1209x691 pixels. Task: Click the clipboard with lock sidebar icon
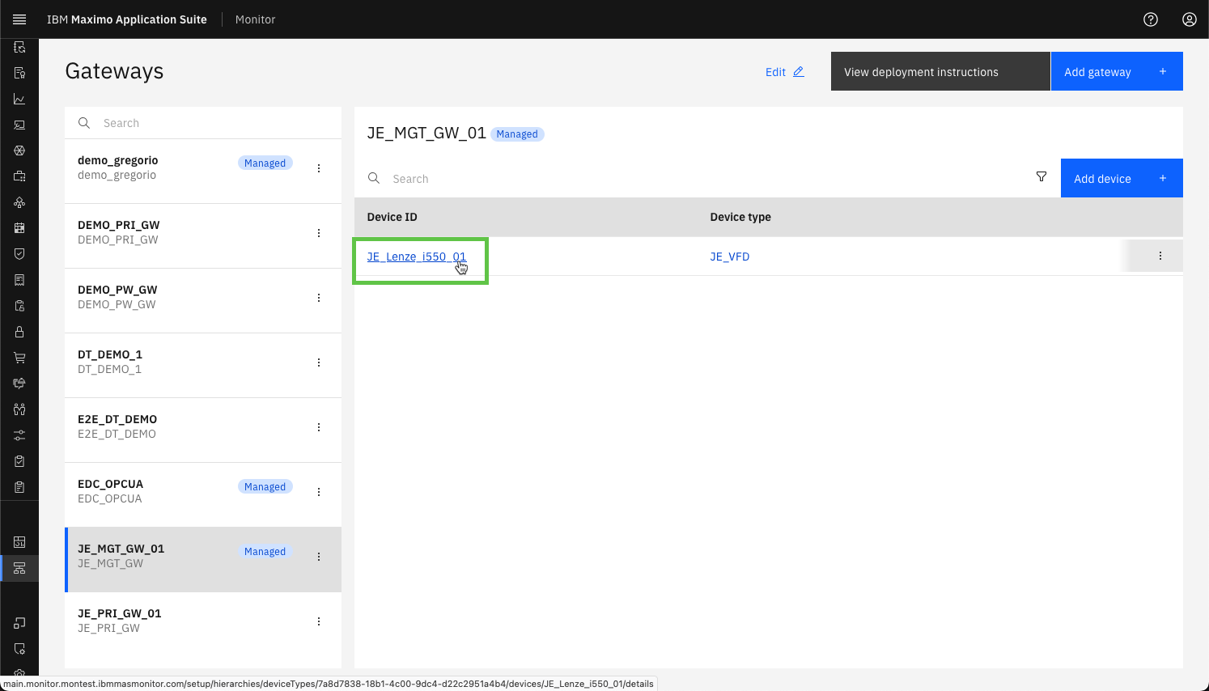pos(19,306)
